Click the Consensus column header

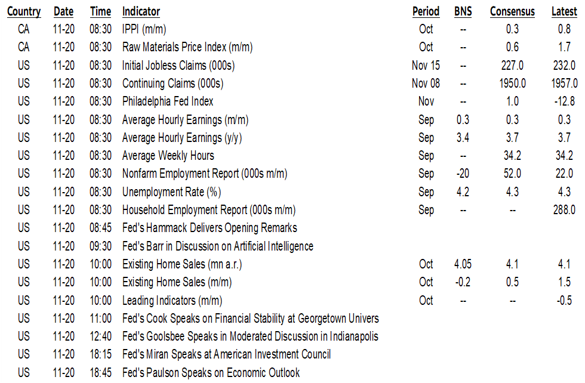coord(512,11)
